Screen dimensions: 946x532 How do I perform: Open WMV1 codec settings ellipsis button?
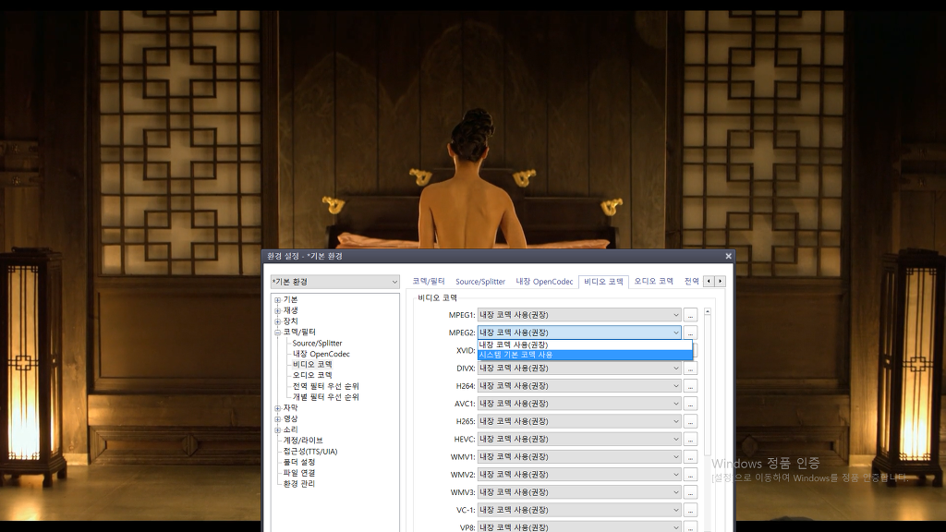(690, 456)
